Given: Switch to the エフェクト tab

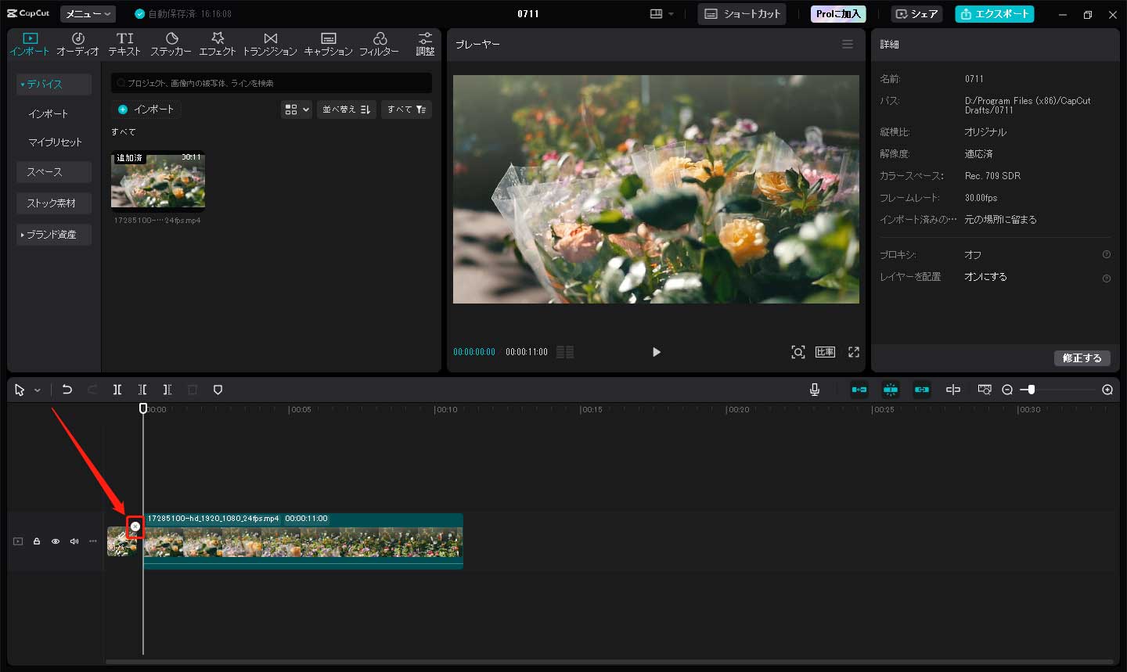Looking at the screenshot, I should click(218, 44).
